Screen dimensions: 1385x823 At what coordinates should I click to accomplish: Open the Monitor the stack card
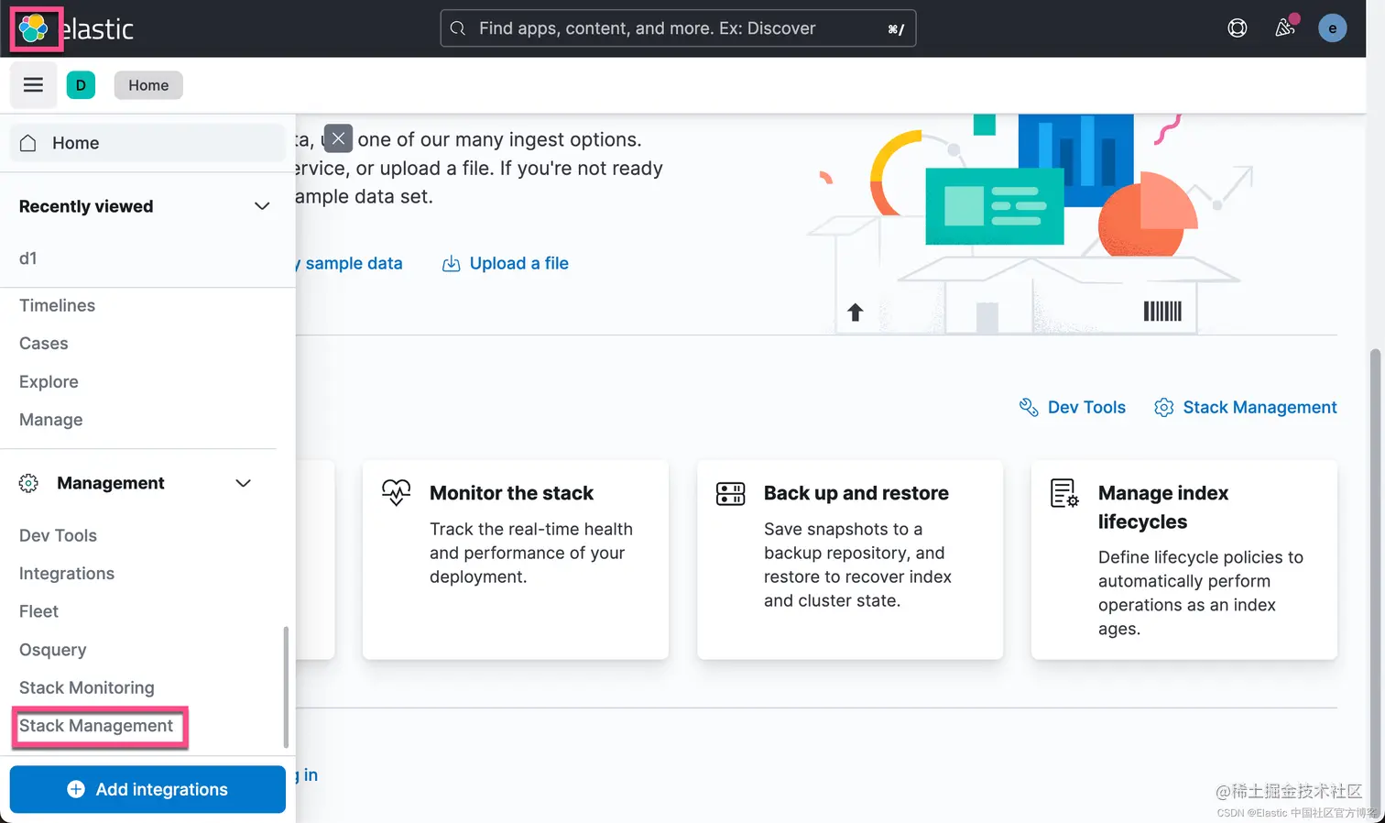[x=516, y=560]
